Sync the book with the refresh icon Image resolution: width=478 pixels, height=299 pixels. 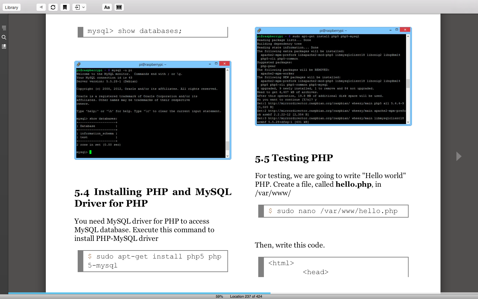point(53,7)
